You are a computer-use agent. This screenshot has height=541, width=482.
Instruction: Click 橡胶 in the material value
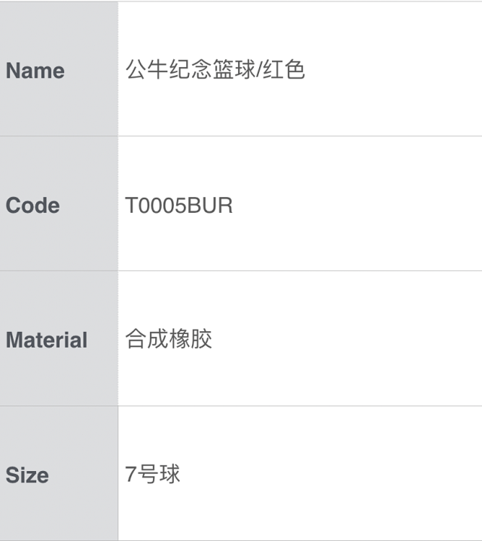[x=191, y=339]
